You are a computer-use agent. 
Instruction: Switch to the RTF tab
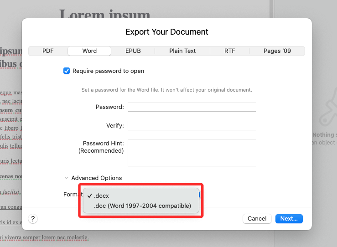point(229,51)
